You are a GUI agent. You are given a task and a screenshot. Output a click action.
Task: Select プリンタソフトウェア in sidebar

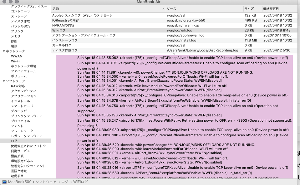(27, 116)
